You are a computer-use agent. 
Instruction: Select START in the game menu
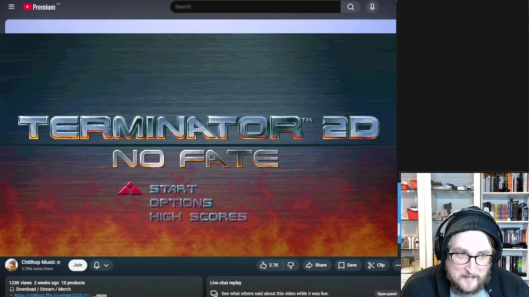pyautogui.click(x=174, y=189)
